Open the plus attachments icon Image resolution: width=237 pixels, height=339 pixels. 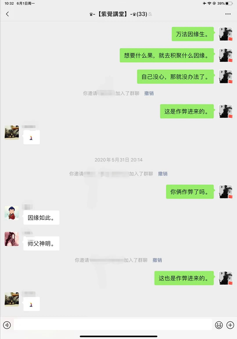[230, 325]
